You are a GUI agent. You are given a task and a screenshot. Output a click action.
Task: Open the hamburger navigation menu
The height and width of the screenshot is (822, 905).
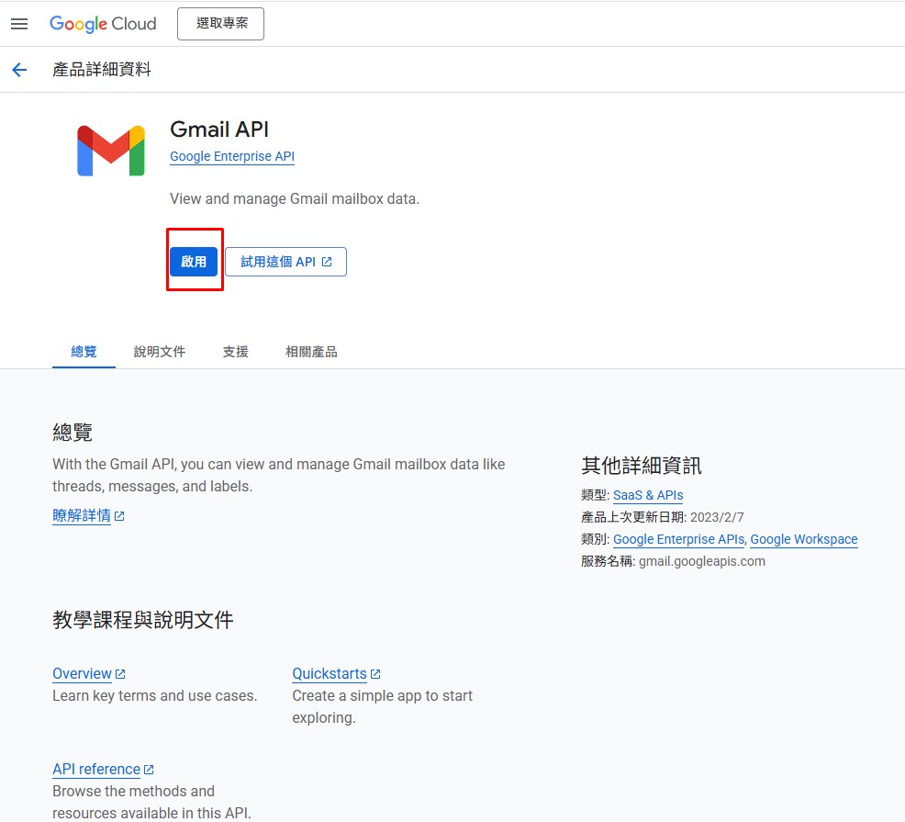click(19, 24)
